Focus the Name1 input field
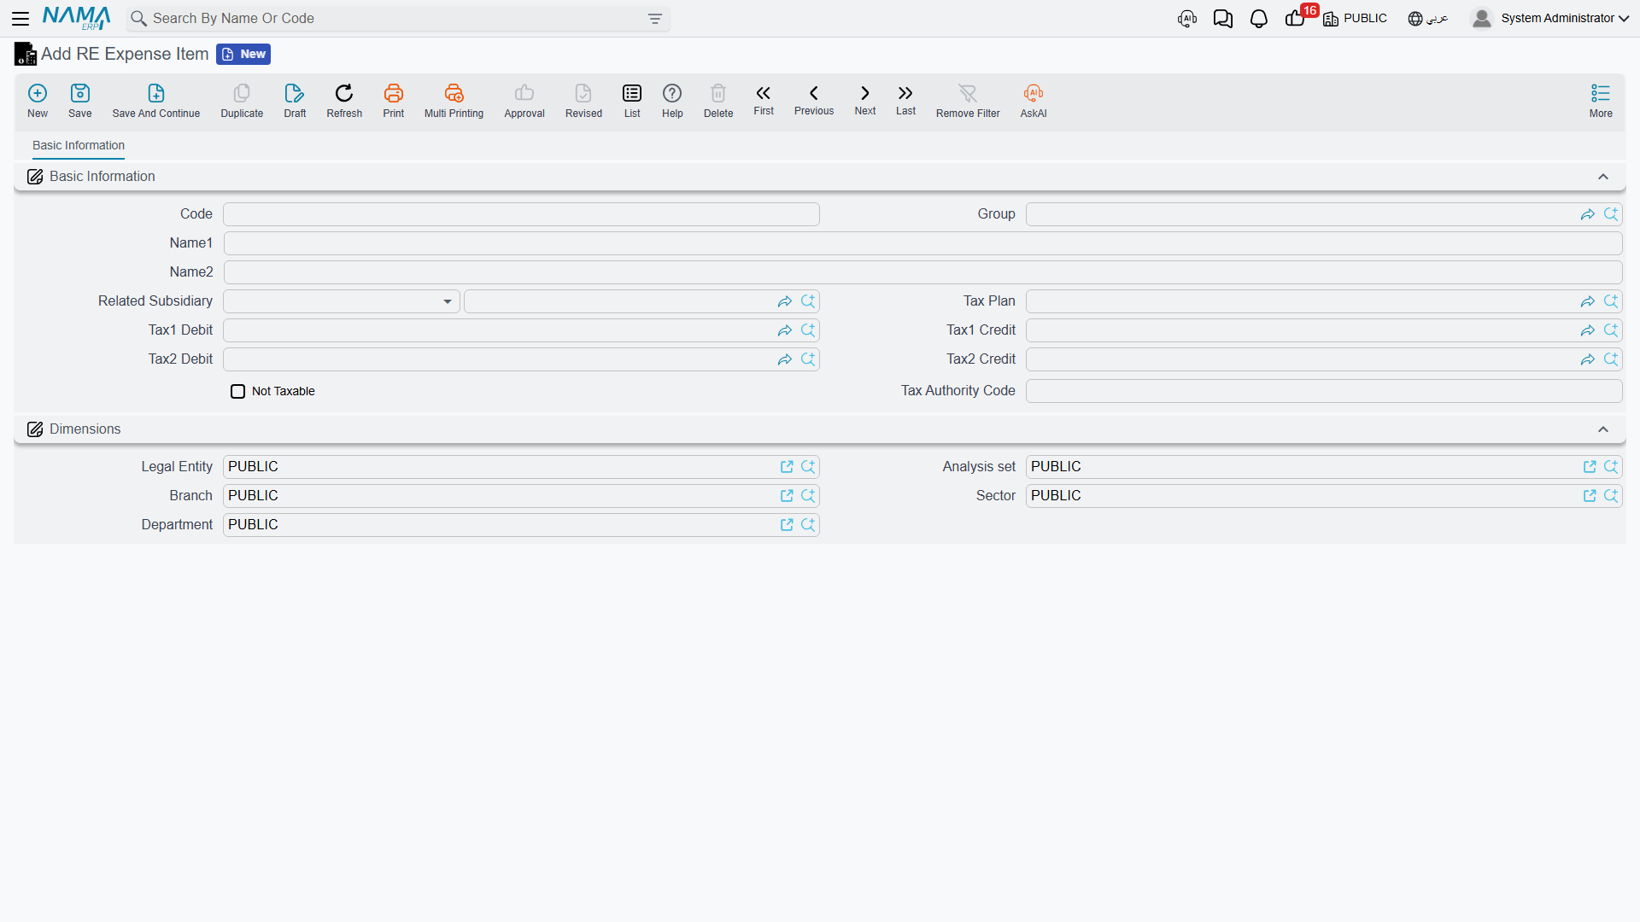This screenshot has width=1640, height=922. [x=922, y=243]
